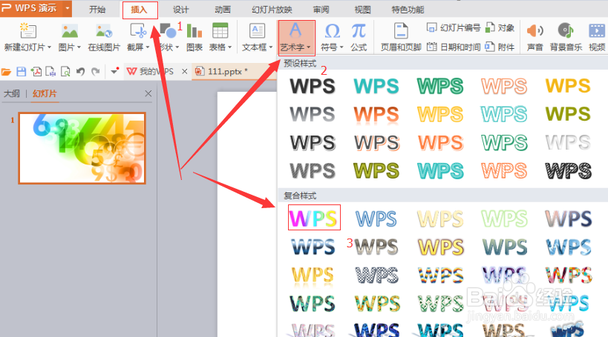Switch to the 大纲 (Outline) pane tab
Viewport: 608px width, 337px height.
pyautogui.click(x=12, y=93)
